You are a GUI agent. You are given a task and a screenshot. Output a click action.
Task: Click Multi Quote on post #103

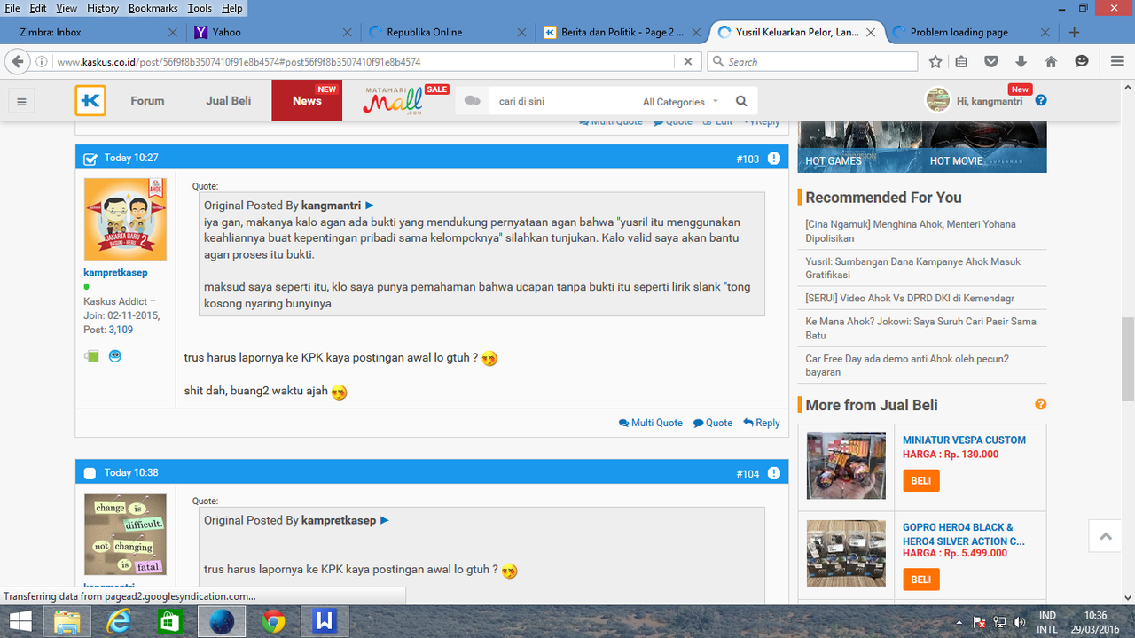(x=651, y=423)
